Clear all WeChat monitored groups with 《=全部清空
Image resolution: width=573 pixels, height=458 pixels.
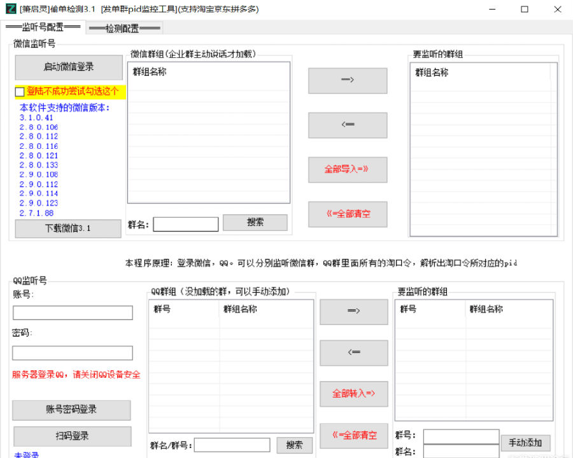pyautogui.click(x=348, y=214)
